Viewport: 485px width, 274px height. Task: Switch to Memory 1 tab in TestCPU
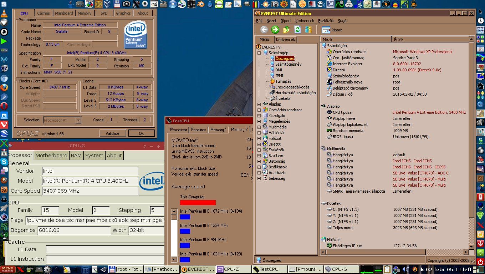coord(218,130)
